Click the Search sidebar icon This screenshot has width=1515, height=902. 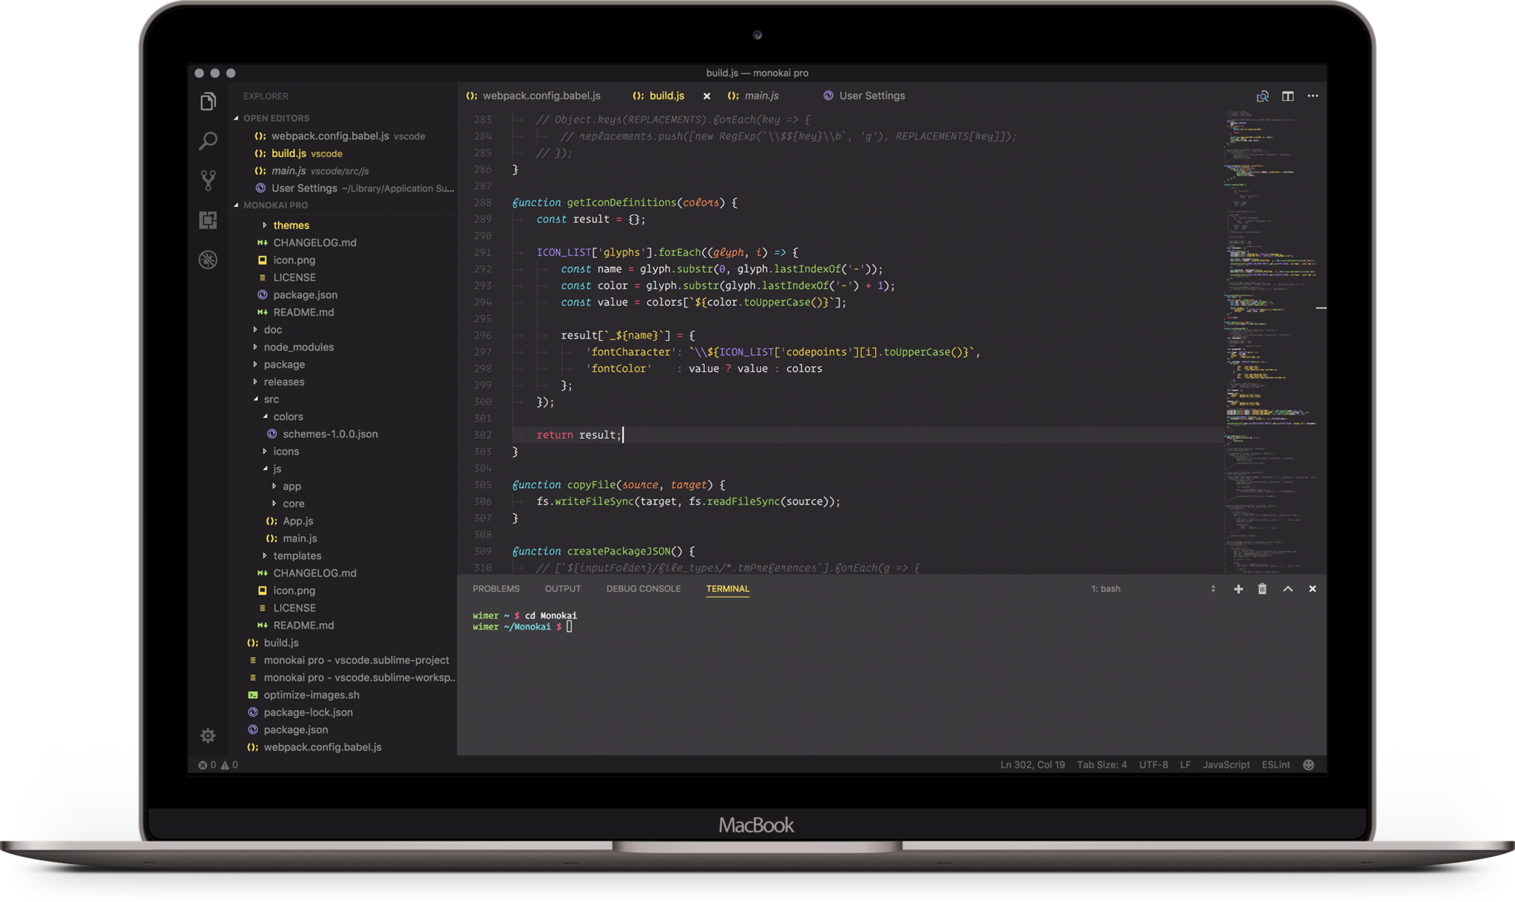(x=209, y=140)
